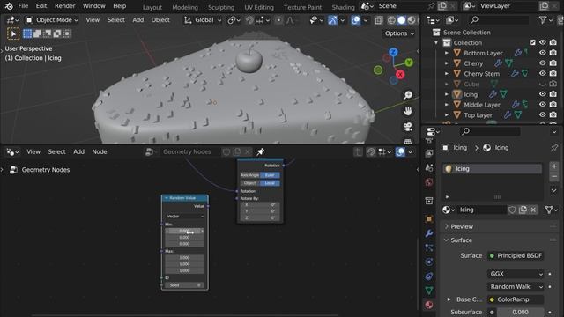Open the Global transform orientation dropdown
The height and width of the screenshot is (317, 564).
pos(203,20)
